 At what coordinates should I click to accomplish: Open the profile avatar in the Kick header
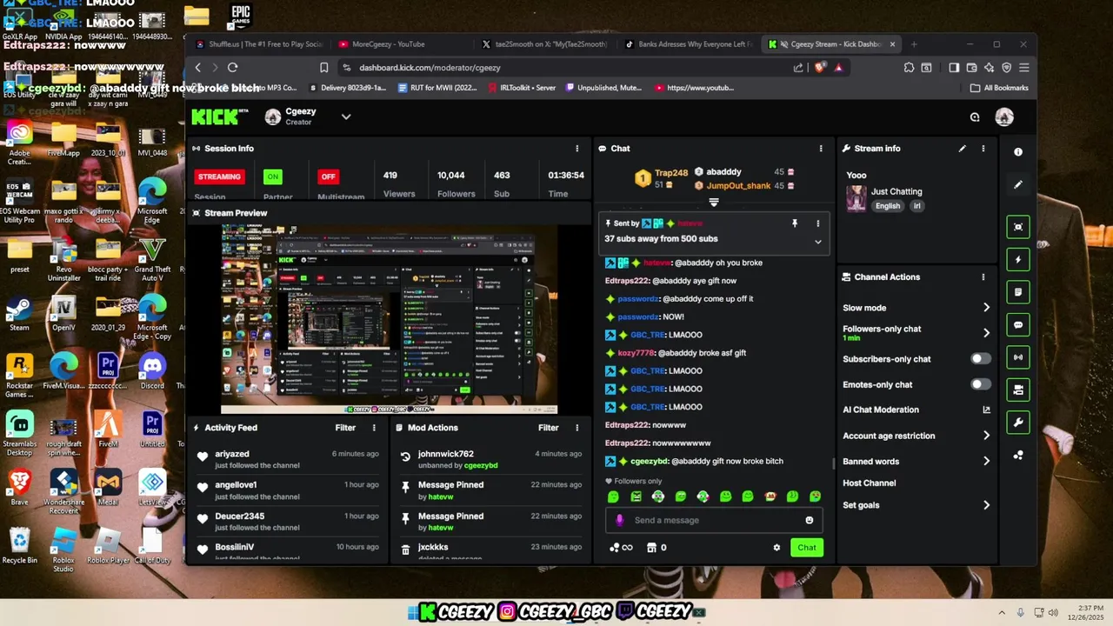coord(1004,117)
